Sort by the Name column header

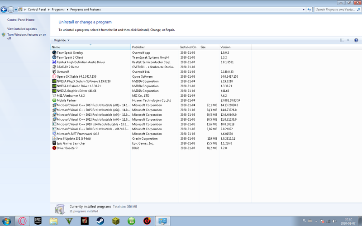click(x=90, y=47)
